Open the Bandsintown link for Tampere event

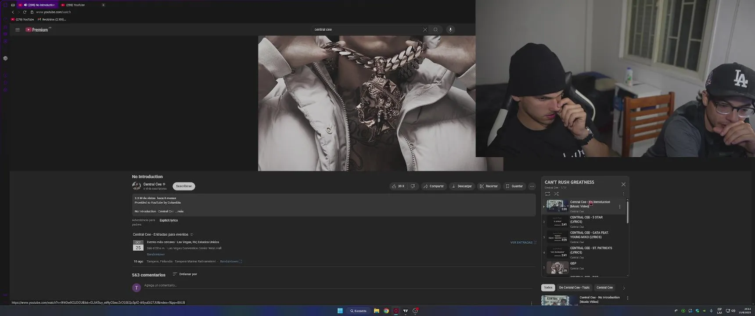pyautogui.click(x=231, y=262)
